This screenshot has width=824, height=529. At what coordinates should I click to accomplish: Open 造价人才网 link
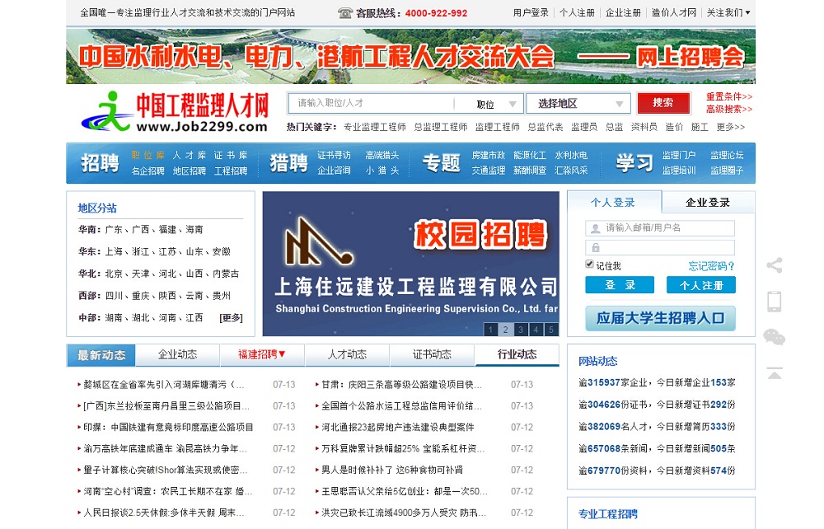tap(674, 12)
